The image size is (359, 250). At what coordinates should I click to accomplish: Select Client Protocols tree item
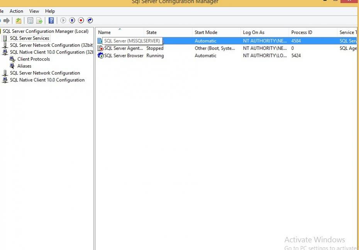[34, 59]
